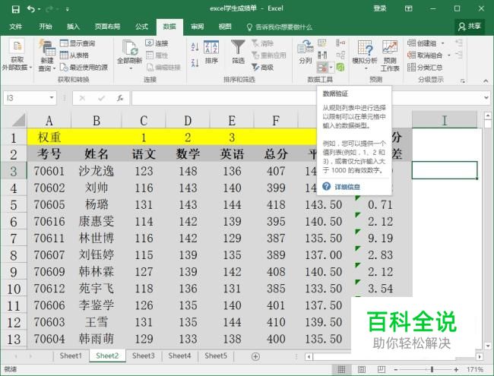
Task: Click the Undo arrow icon
Action: tap(31, 9)
